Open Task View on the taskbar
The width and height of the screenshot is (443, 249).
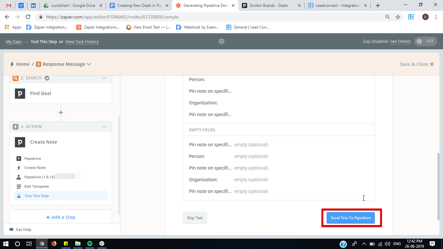29,243
